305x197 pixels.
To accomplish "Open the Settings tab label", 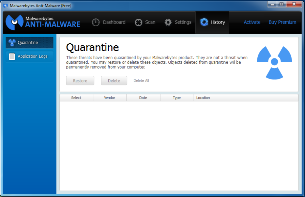I will coord(183,22).
